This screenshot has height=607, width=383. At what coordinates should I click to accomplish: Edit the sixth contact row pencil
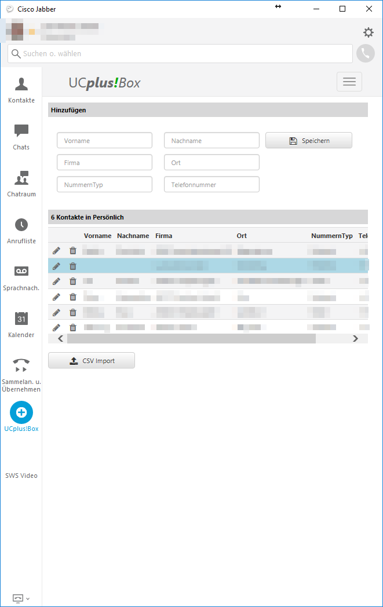click(x=57, y=327)
